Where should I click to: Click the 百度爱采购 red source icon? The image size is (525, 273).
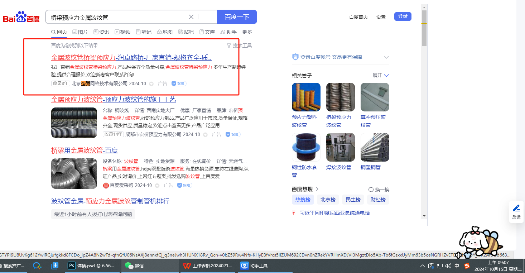[106, 186]
